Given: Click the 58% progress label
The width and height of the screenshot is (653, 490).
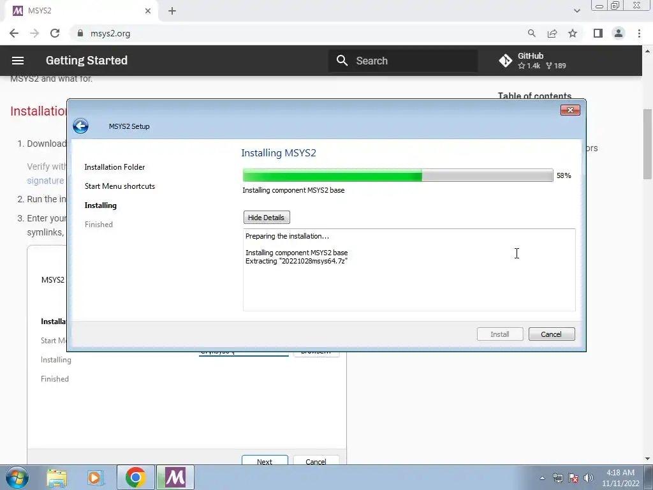Looking at the screenshot, I should tap(564, 175).
